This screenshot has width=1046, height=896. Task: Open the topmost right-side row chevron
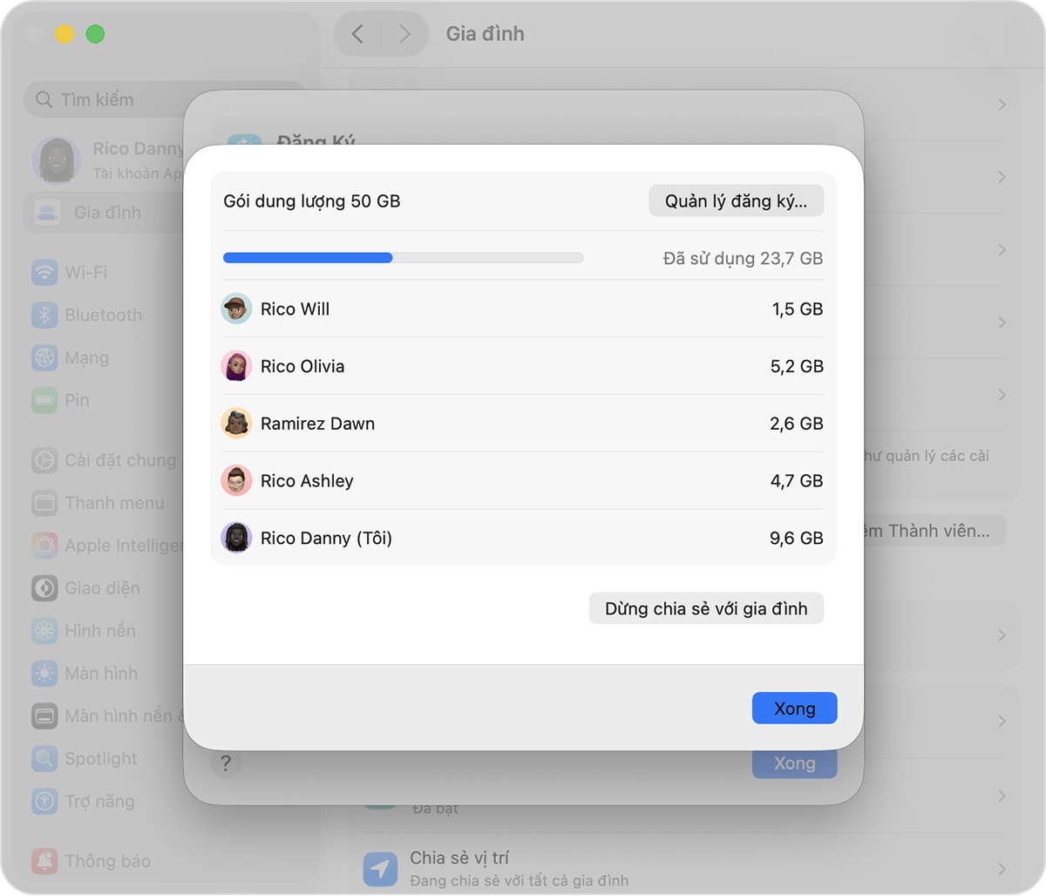click(1001, 105)
